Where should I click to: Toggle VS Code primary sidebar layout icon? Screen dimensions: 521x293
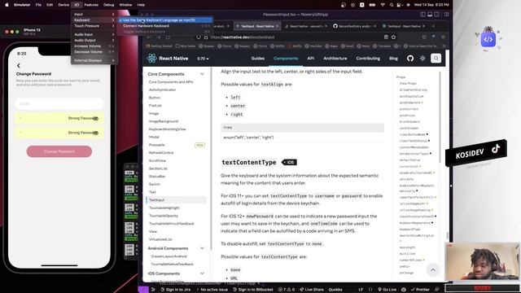423,15
